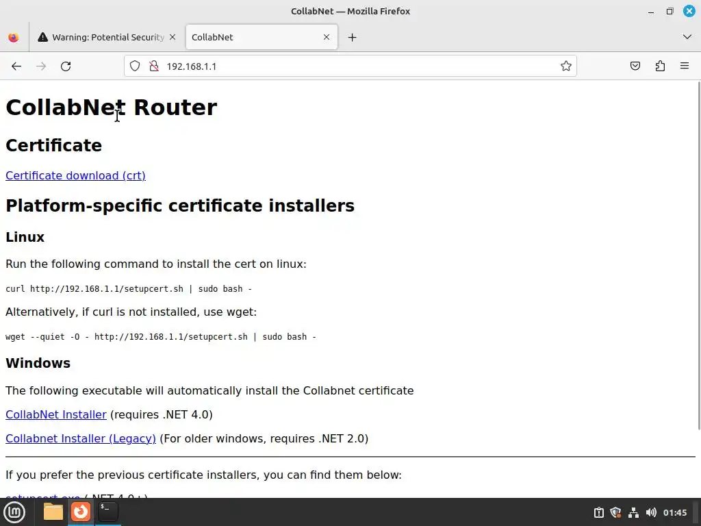This screenshot has width=701, height=526.
Task: Go back to the previous page
Action: [16, 66]
